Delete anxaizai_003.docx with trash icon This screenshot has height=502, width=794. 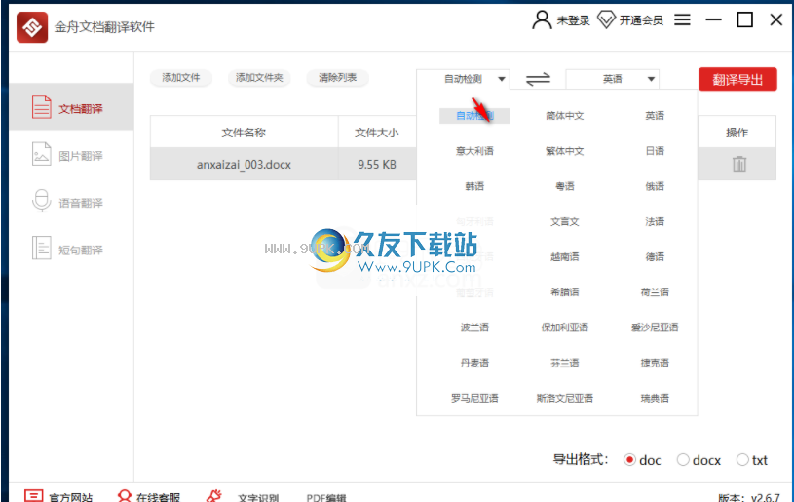click(738, 164)
